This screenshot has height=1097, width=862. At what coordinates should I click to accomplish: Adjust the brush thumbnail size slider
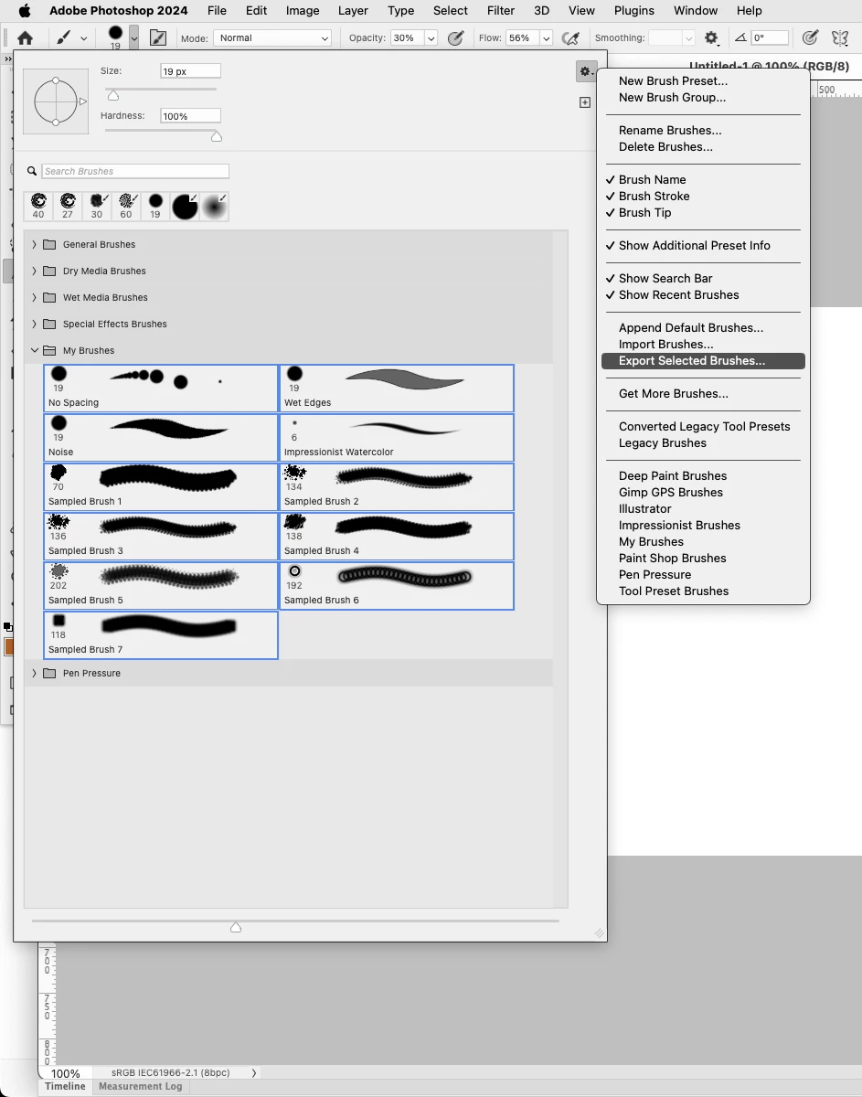click(x=236, y=927)
